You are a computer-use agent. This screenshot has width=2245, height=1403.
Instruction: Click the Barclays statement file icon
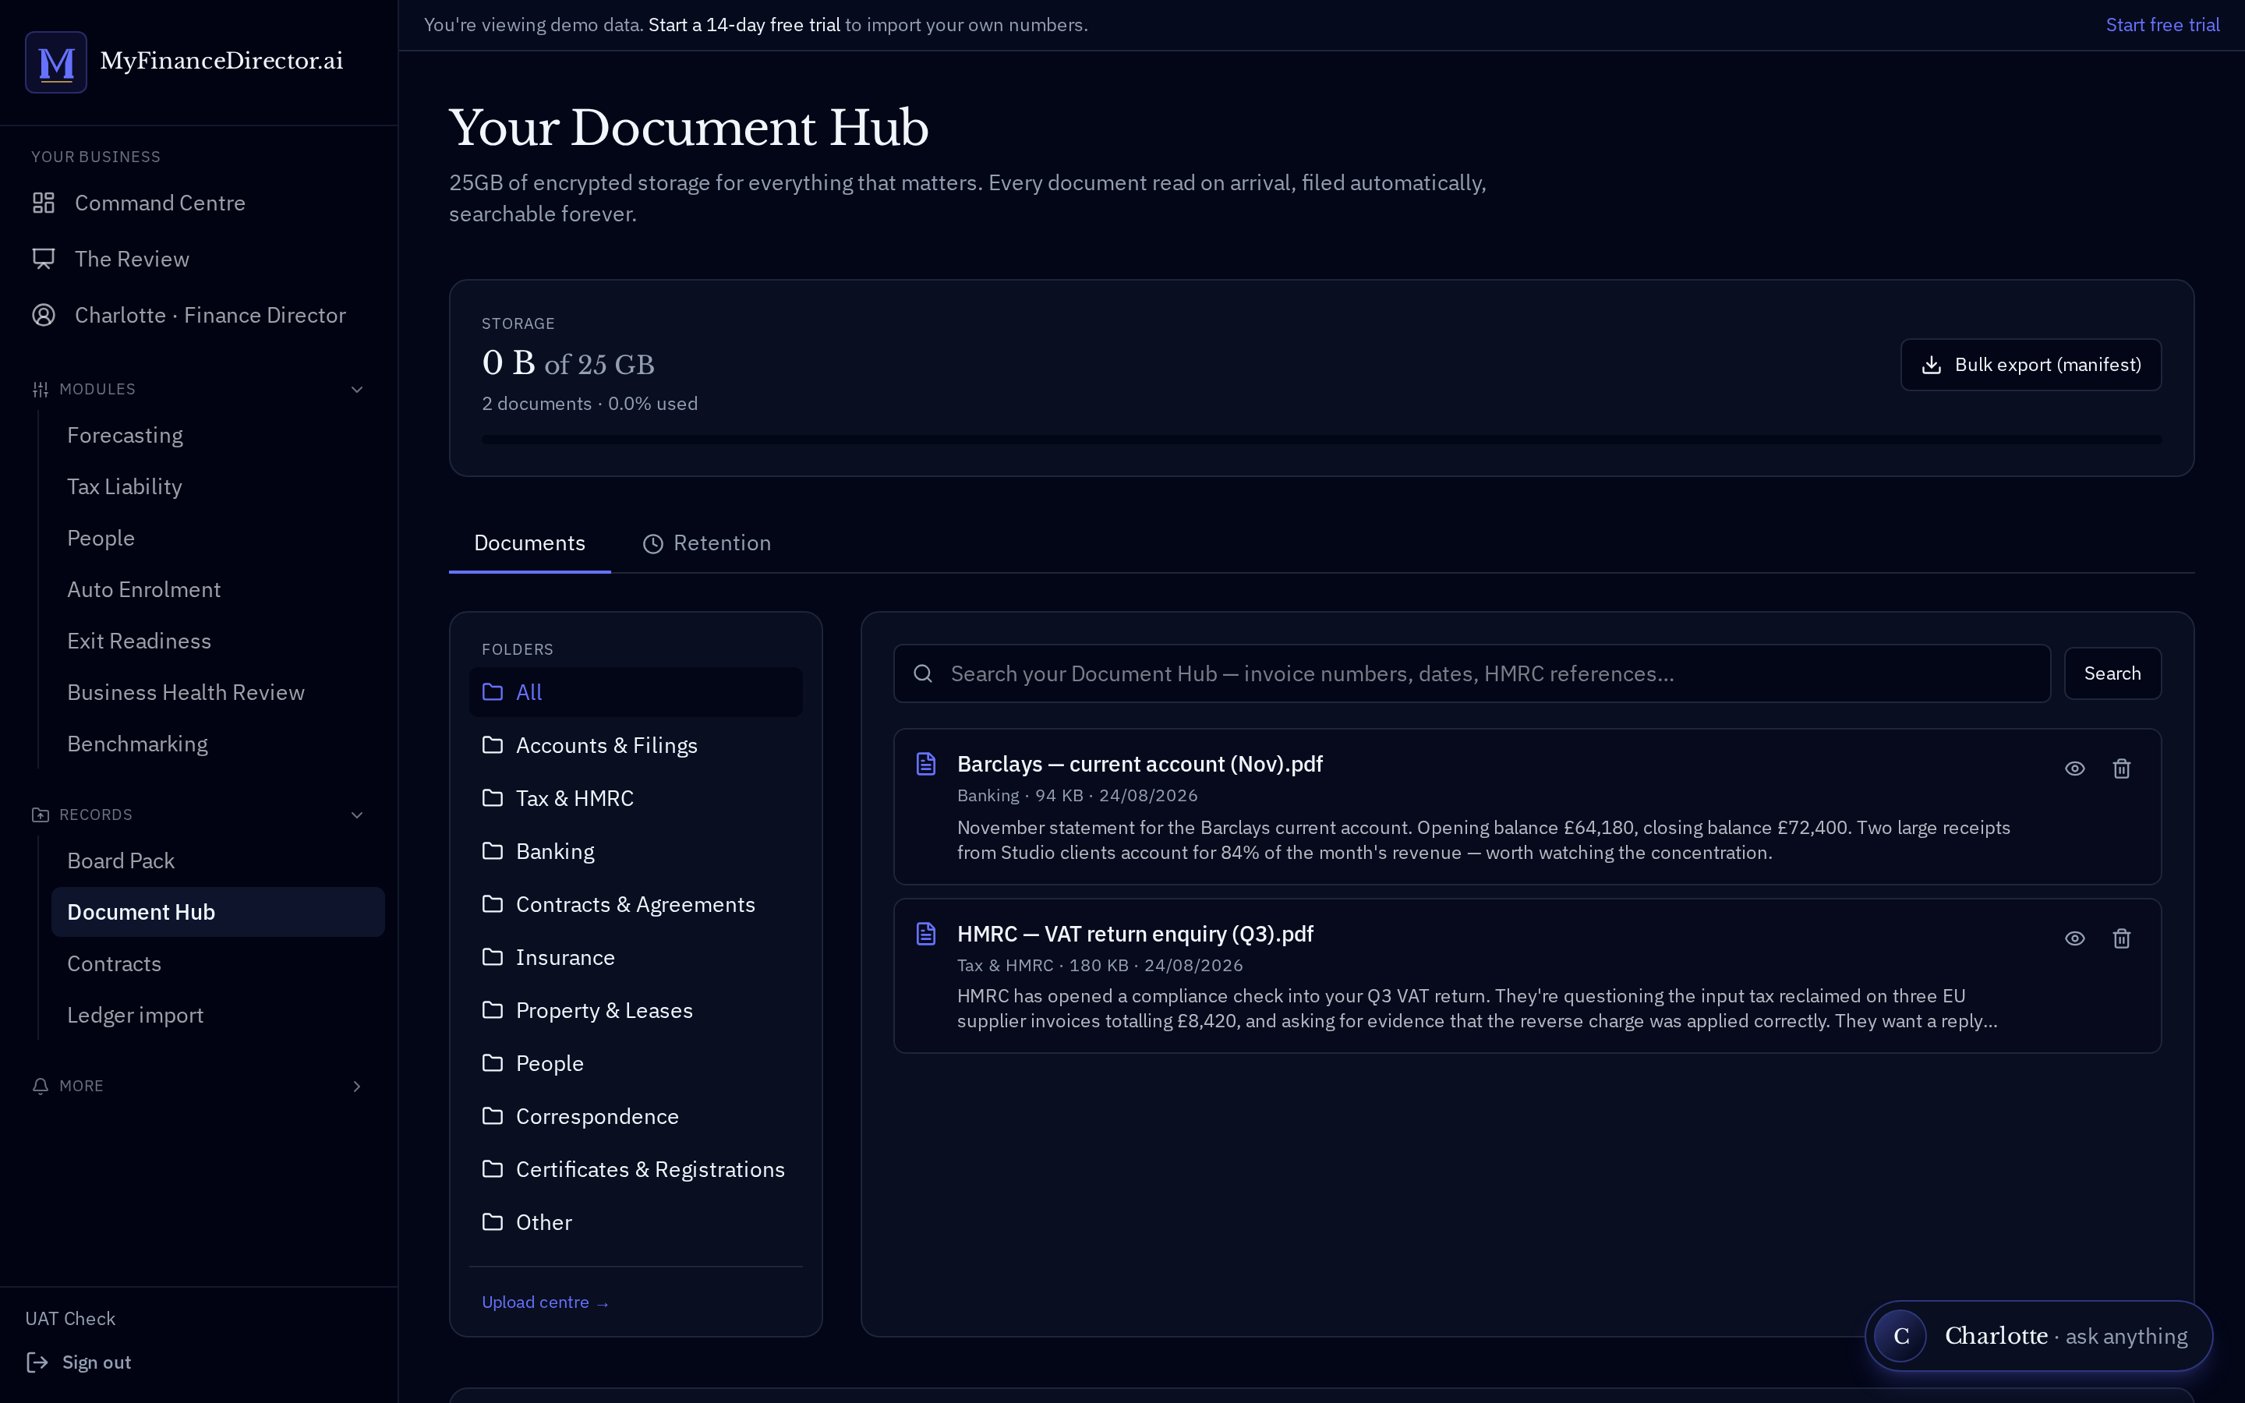click(926, 764)
